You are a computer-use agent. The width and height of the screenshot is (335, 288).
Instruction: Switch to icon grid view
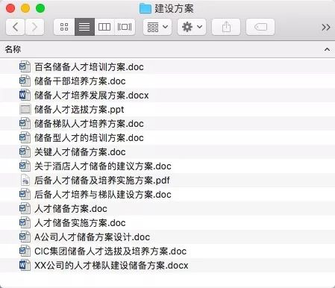(64, 27)
